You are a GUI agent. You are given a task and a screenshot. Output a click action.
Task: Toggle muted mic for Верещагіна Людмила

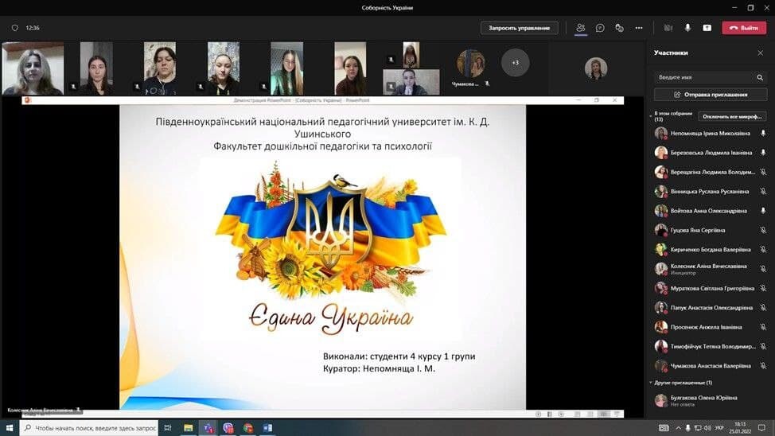coord(763,172)
